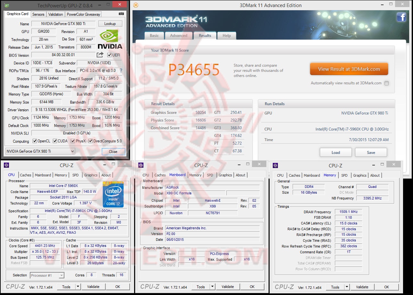Click the left CPU-Z window title icon
This screenshot has width=413, height=295.
(x=6, y=165)
